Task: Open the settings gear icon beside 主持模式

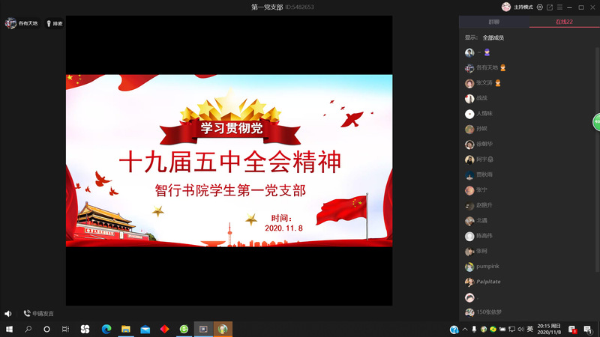Action: pyautogui.click(x=540, y=7)
